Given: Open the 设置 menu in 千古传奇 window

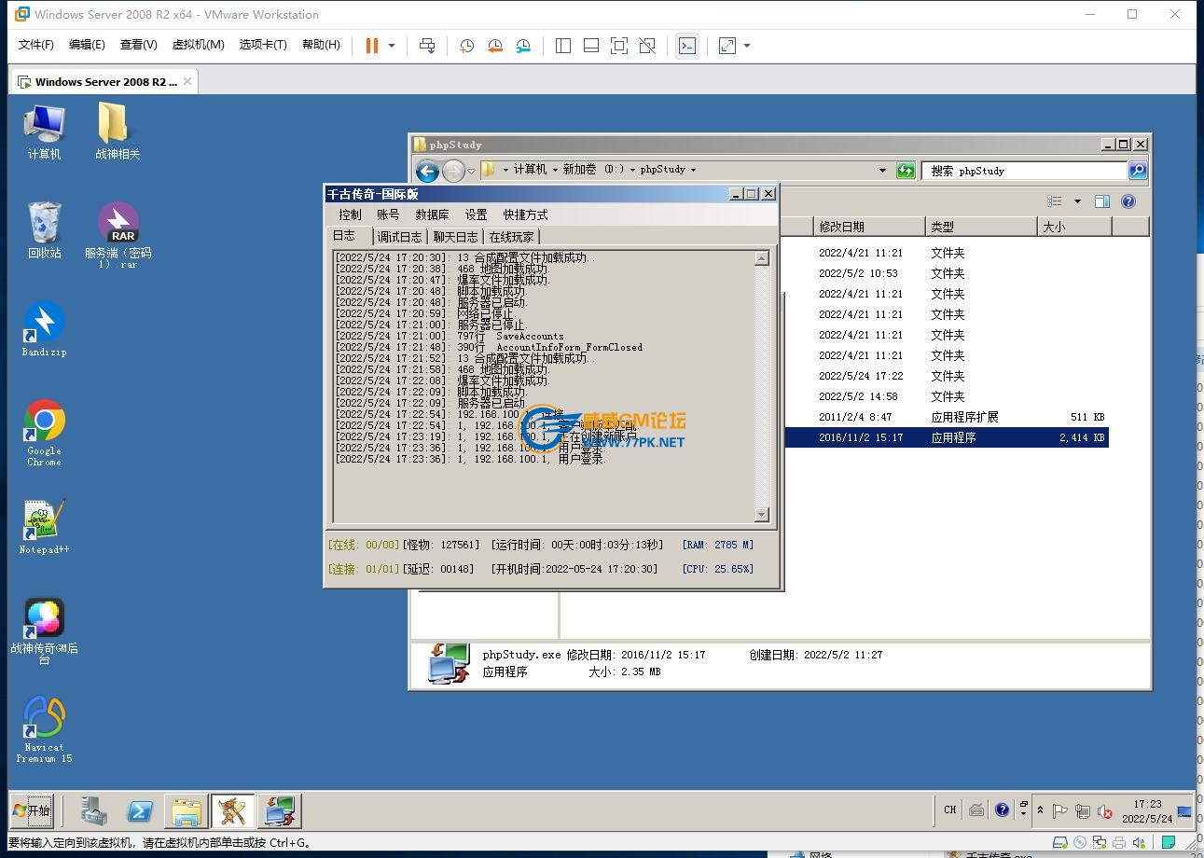Looking at the screenshot, I should [x=476, y=214].
